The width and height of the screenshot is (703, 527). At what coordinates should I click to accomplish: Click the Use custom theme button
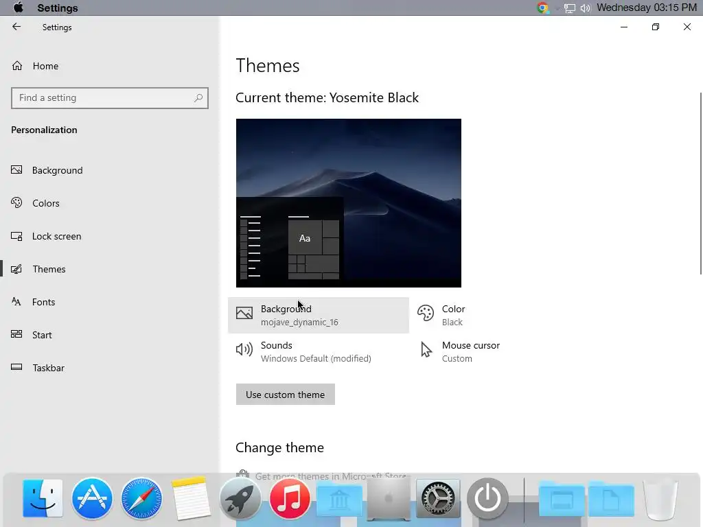click(x=285, y=395)
